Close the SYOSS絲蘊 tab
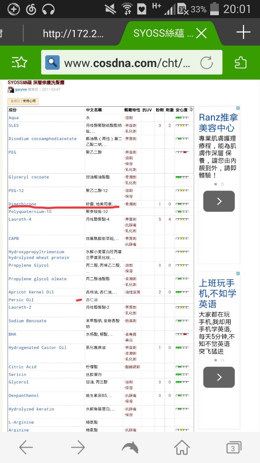The image size is (260, 463). click(201, 34)
